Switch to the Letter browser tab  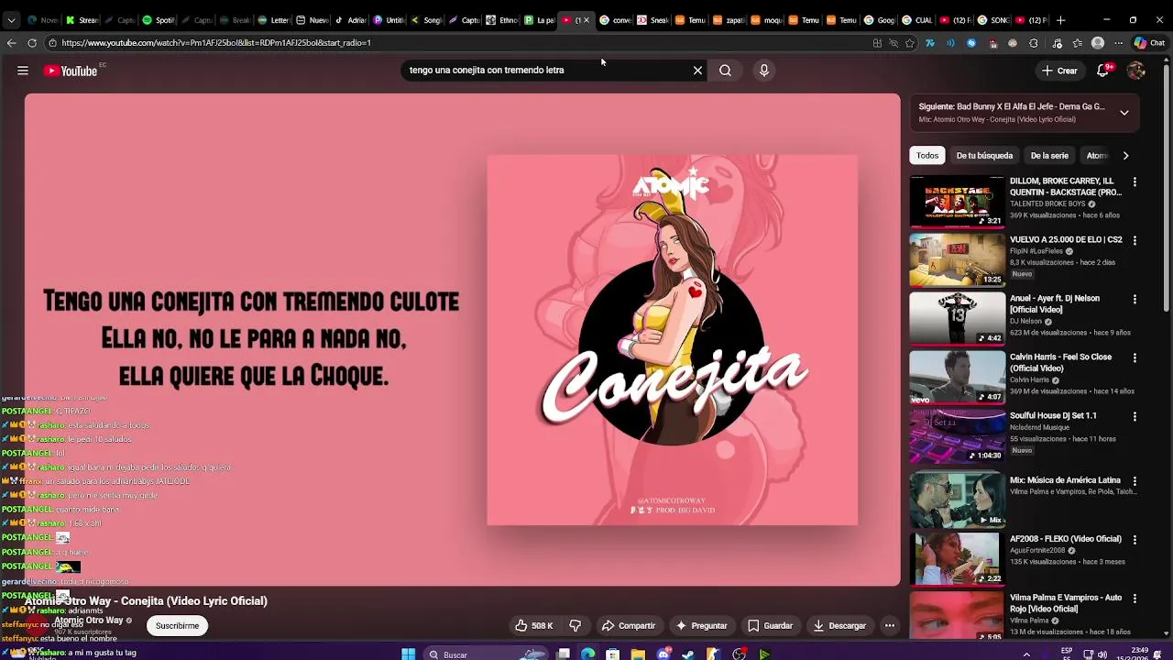(274, 20)
